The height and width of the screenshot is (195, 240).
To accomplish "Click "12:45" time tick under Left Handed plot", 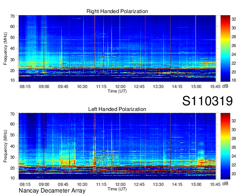I will pos(139,184).
